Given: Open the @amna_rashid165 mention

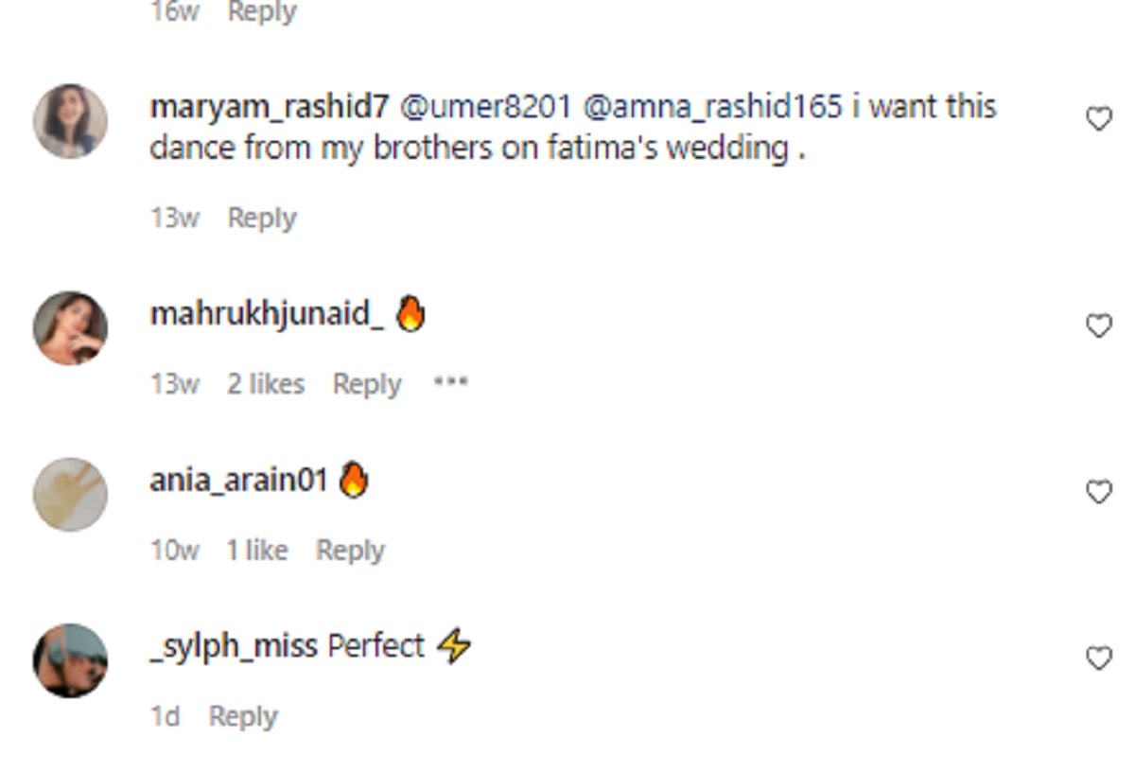Looking at the screenshot, I should (712, 107).
